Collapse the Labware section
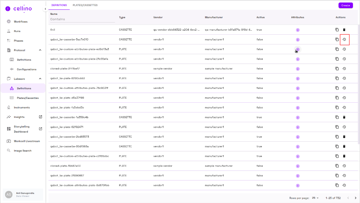Viewport: 360px width, 203px height. [40, 79]
